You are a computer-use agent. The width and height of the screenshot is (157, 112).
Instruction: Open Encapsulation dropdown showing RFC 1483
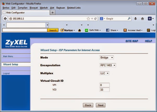pos(108,65)
